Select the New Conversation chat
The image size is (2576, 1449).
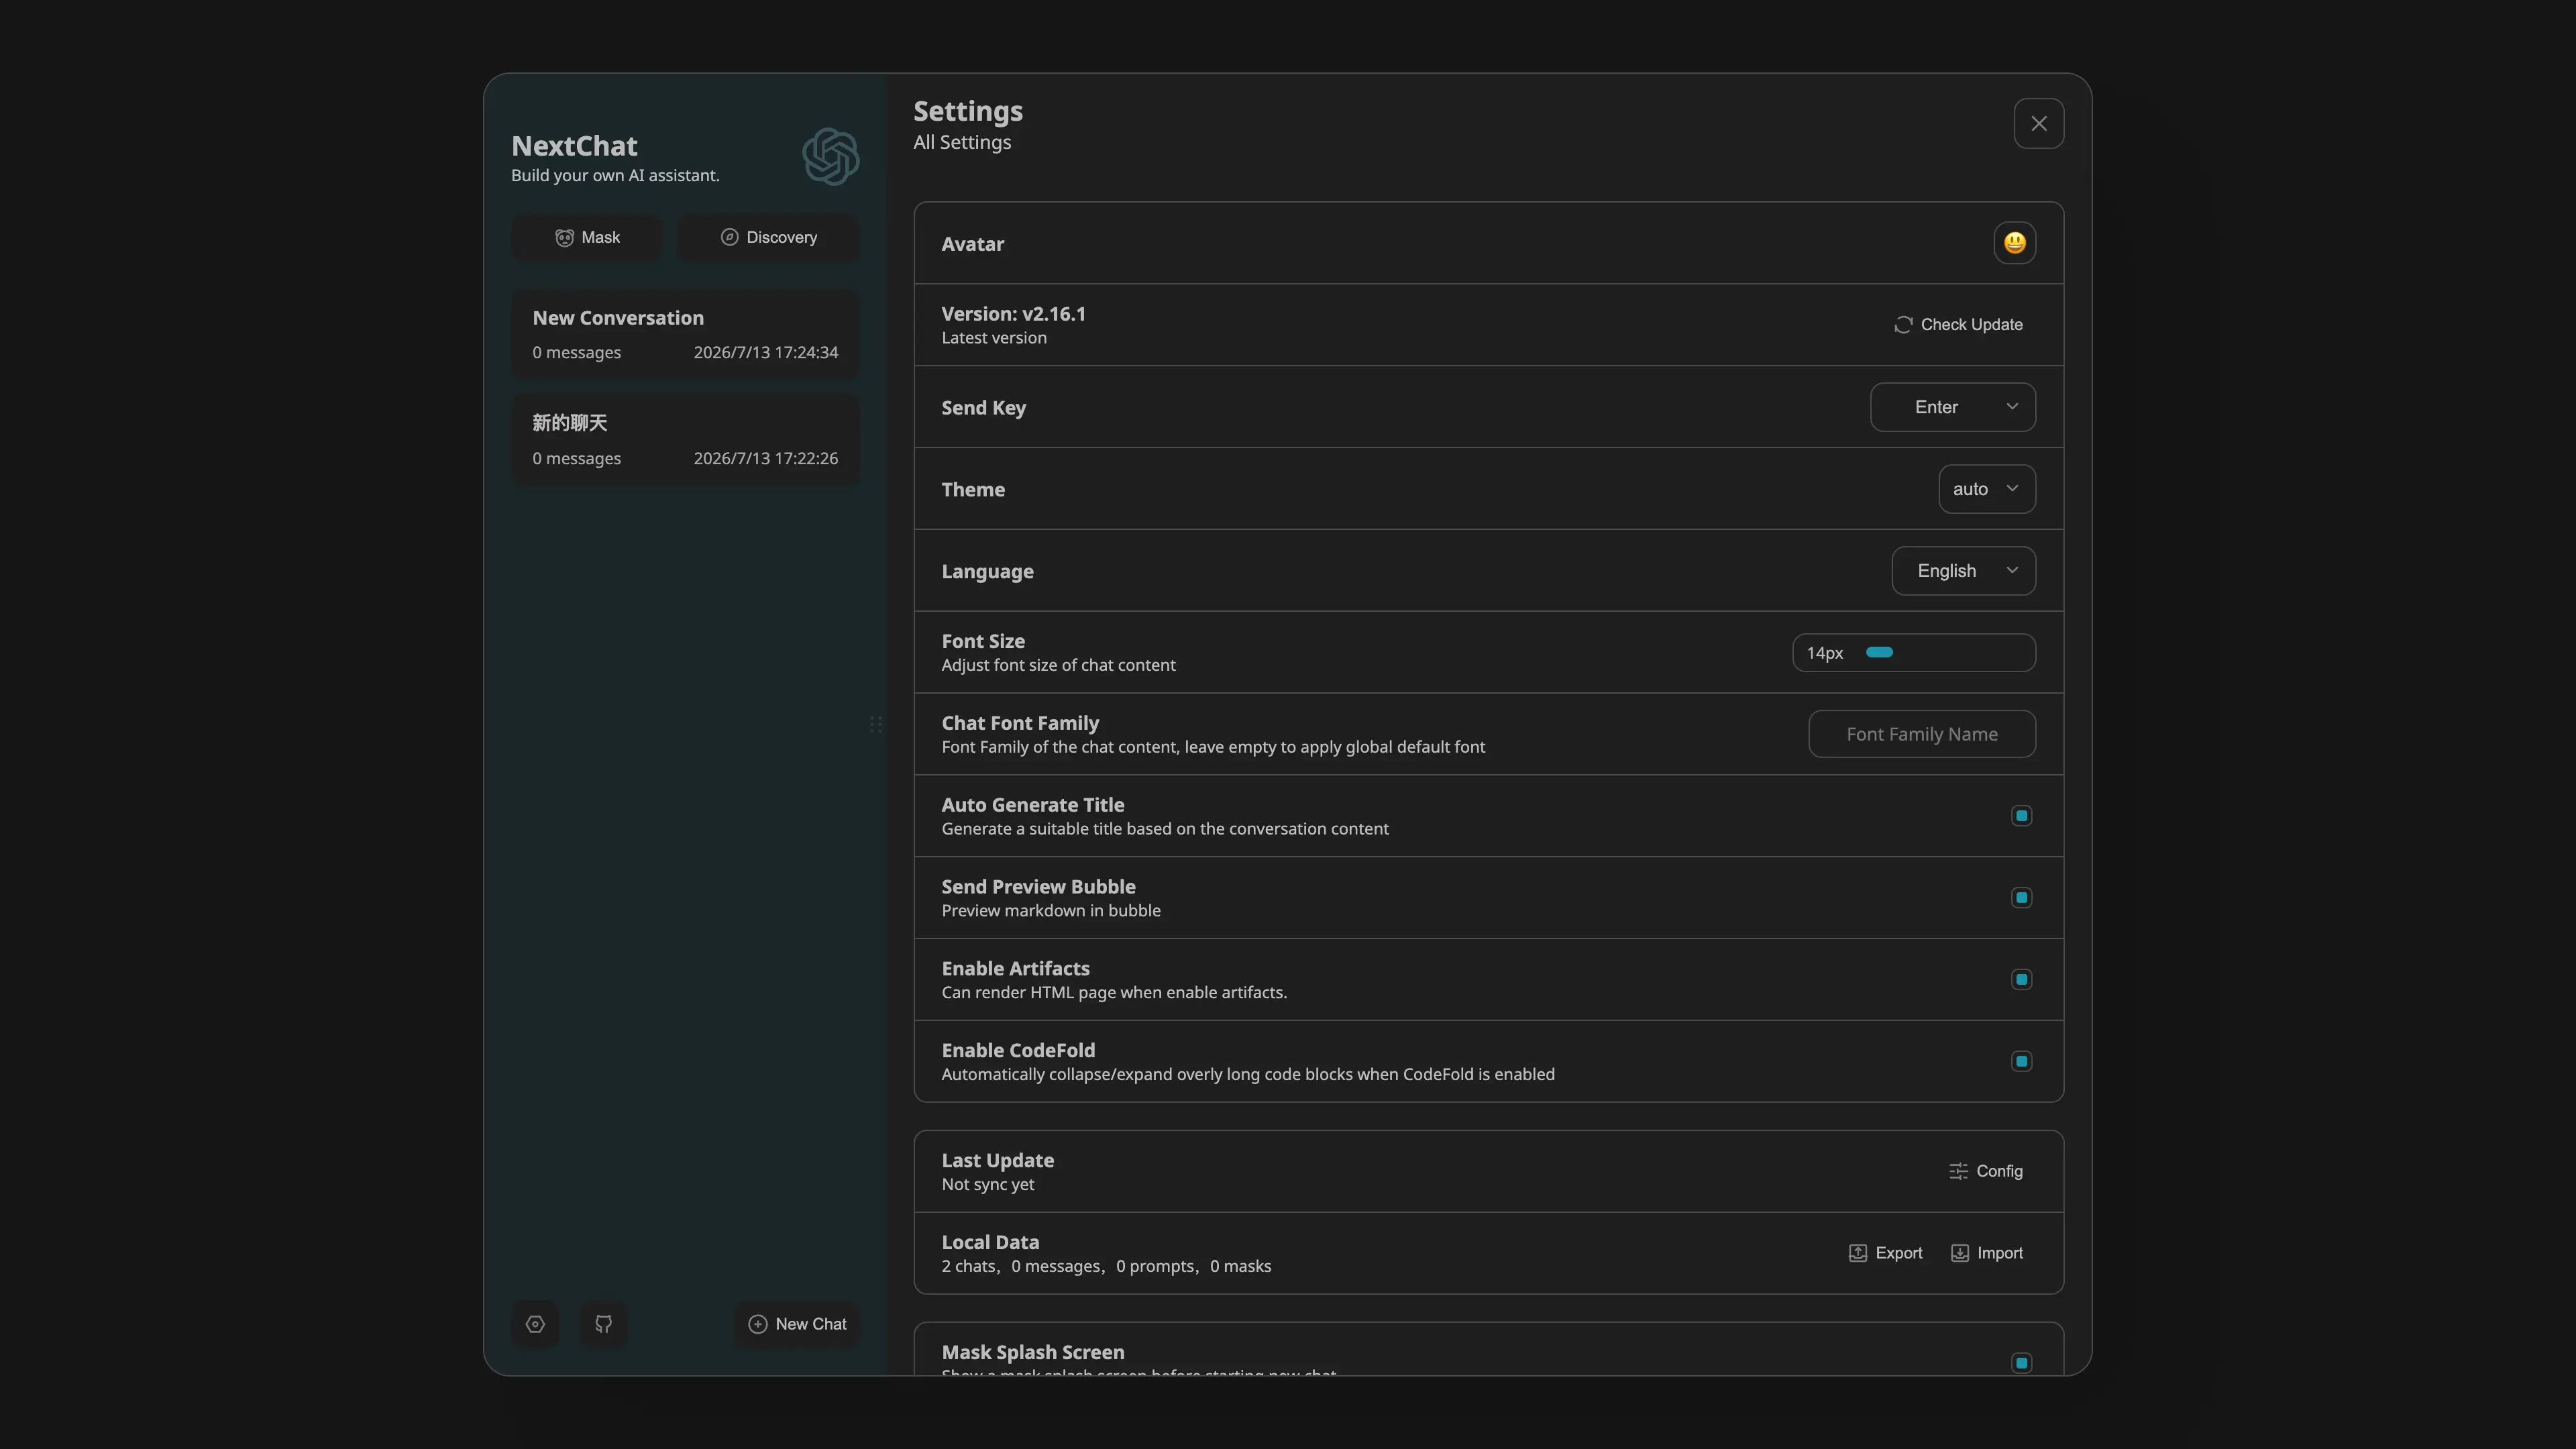coord(685,334)
